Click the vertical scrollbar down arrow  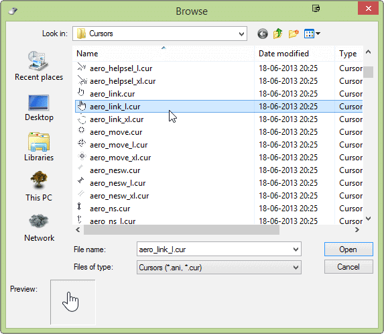click(x=368, y=219)
